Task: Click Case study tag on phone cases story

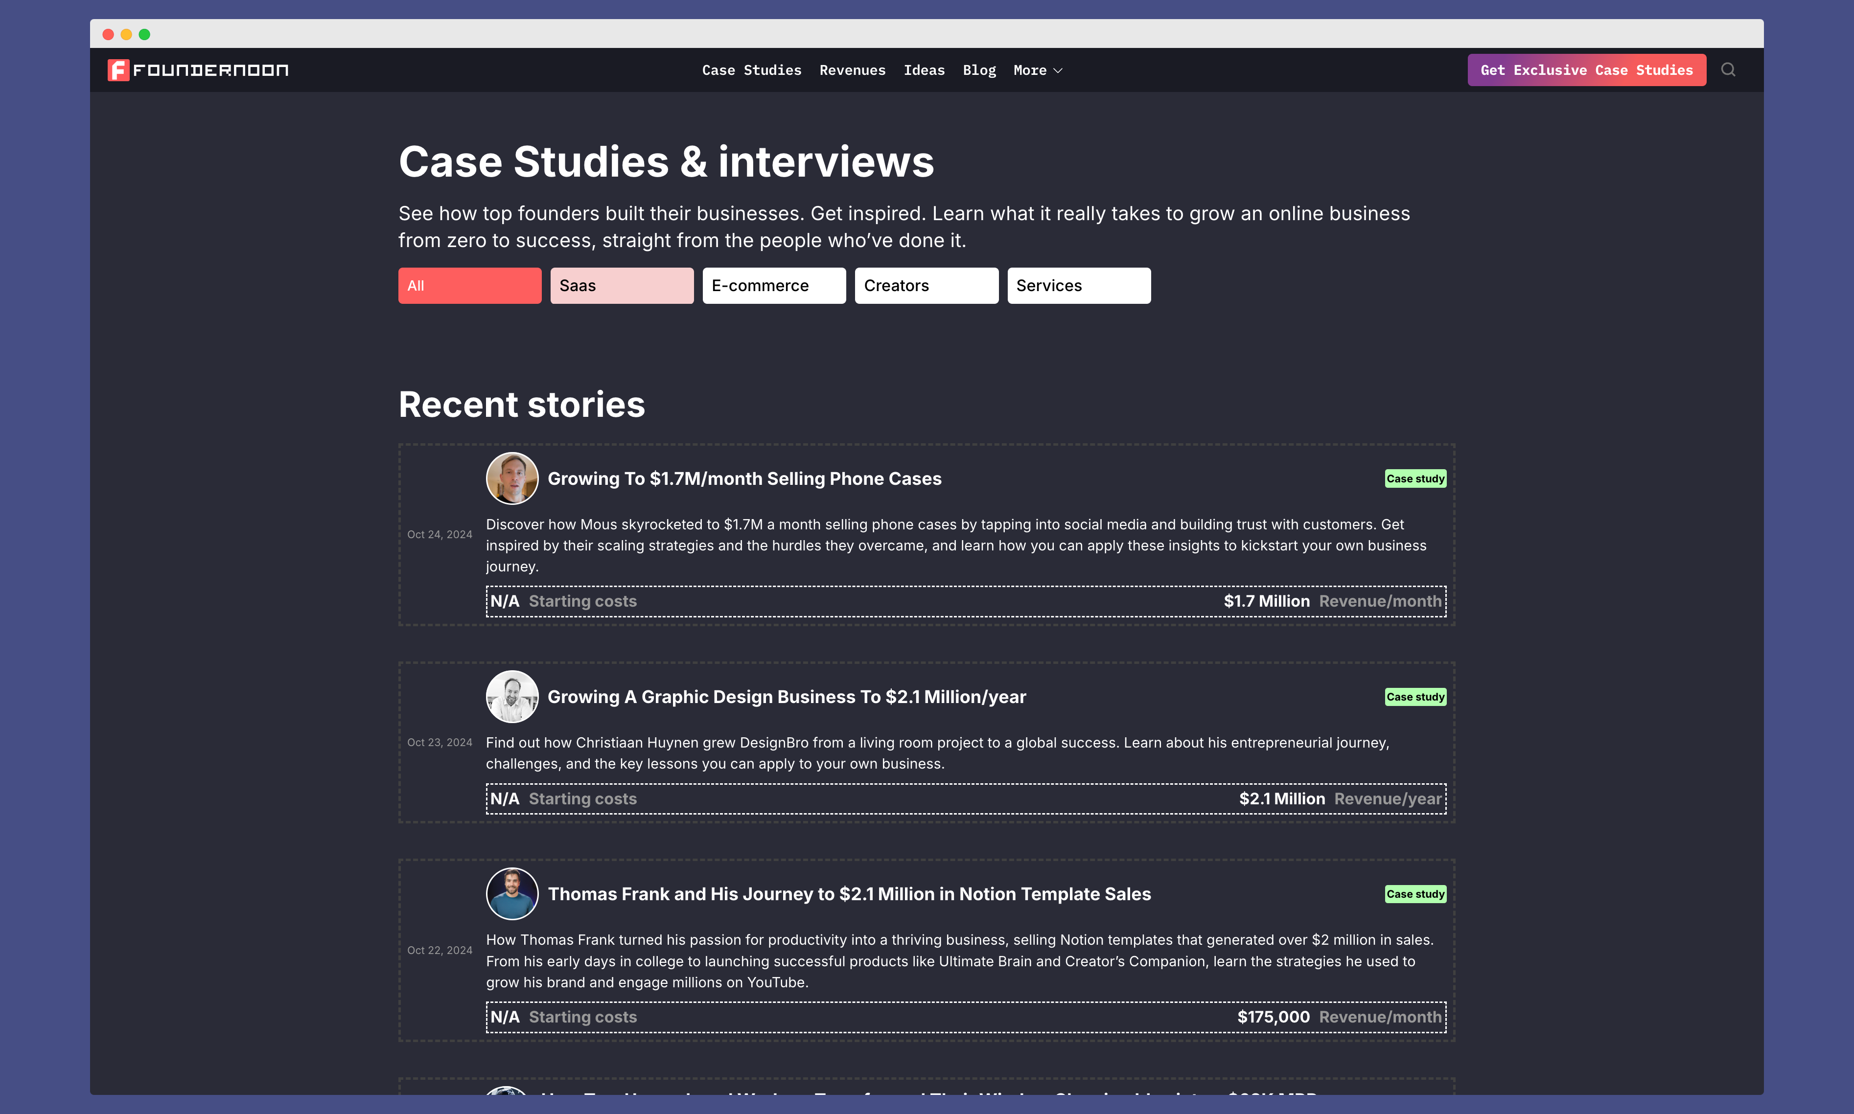Action: (1415, 478)
